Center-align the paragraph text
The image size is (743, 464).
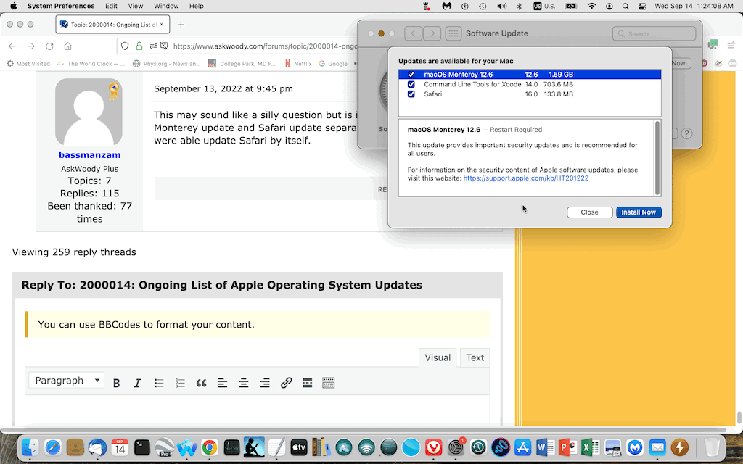tap(244, 383)
